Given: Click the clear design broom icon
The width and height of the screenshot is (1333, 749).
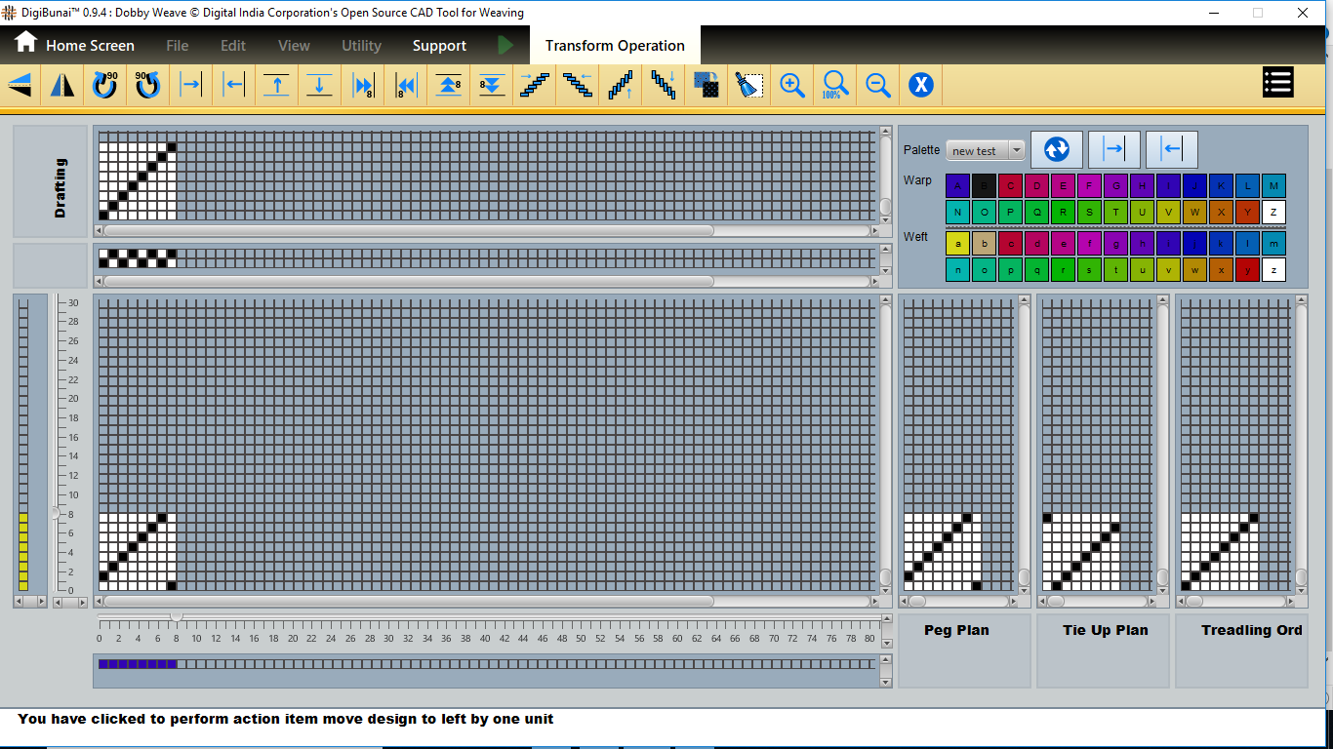Looking at the screenshot, I should click(748, 86).
